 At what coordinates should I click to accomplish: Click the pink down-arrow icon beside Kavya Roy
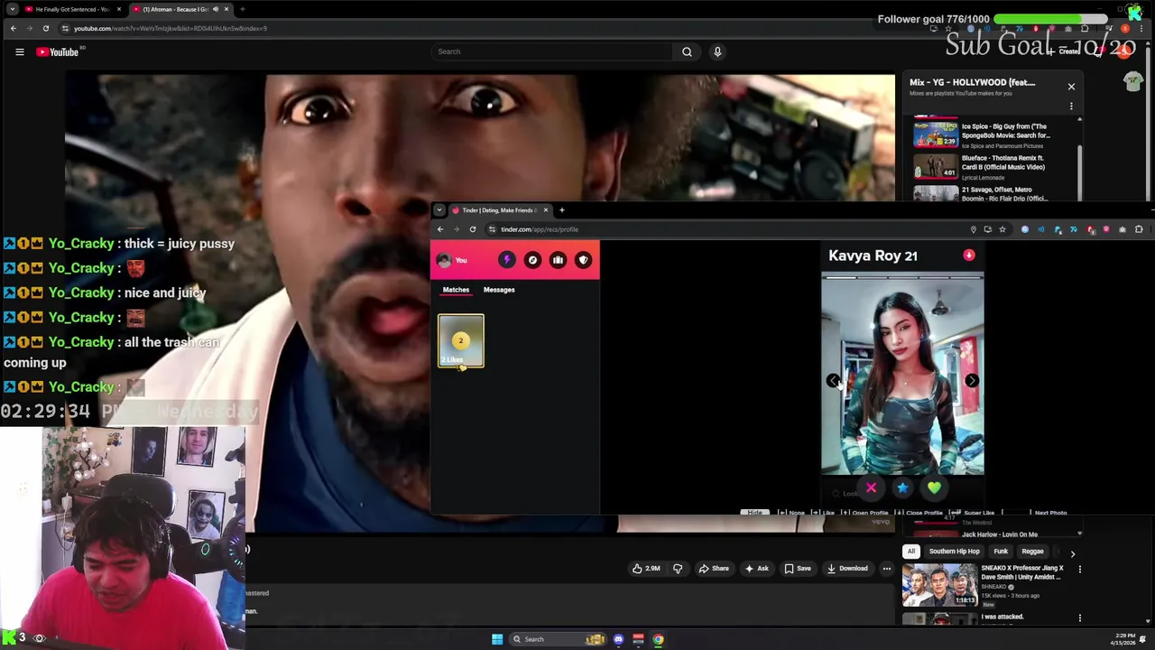(969, 255)
